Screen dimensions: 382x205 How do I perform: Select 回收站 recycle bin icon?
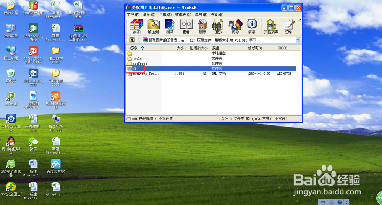tap(11, 76)
